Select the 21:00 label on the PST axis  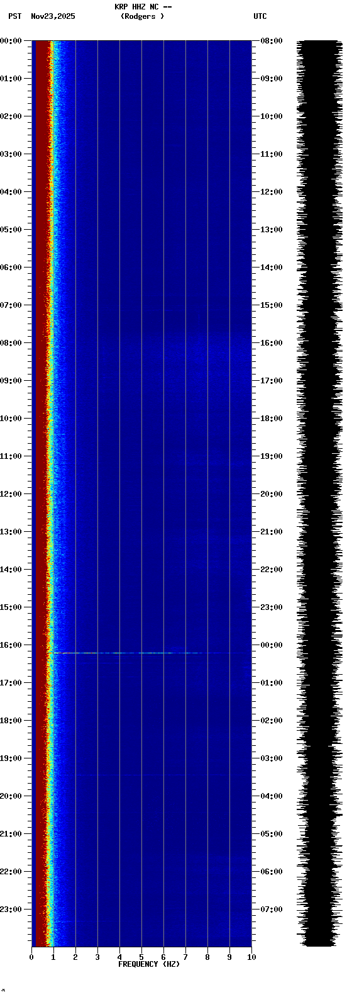coord(11,834)
